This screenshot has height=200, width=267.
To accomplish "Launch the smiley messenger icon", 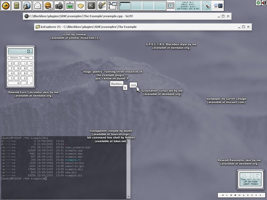I will point(48,6).
